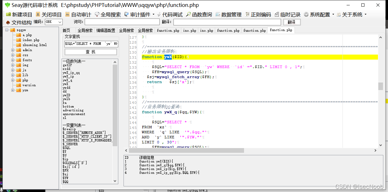Click the 词问 input field

[x=122, y=22]
